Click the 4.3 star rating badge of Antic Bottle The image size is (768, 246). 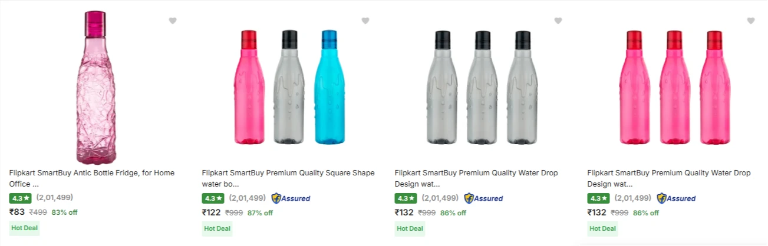(x=20, y=198)
